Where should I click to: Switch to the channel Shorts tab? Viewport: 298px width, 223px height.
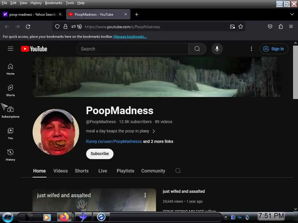pyautogui.click(x=82, y=171)
